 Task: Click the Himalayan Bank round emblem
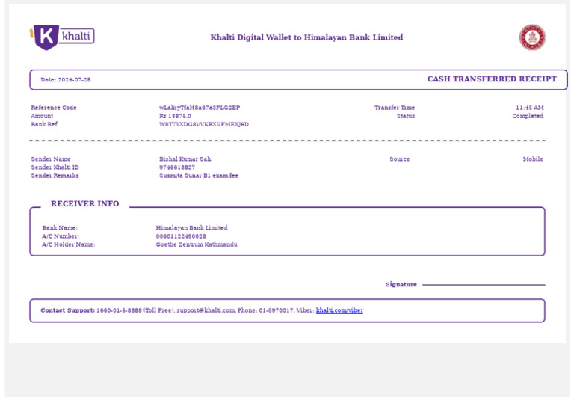click(x=532, y=37)
